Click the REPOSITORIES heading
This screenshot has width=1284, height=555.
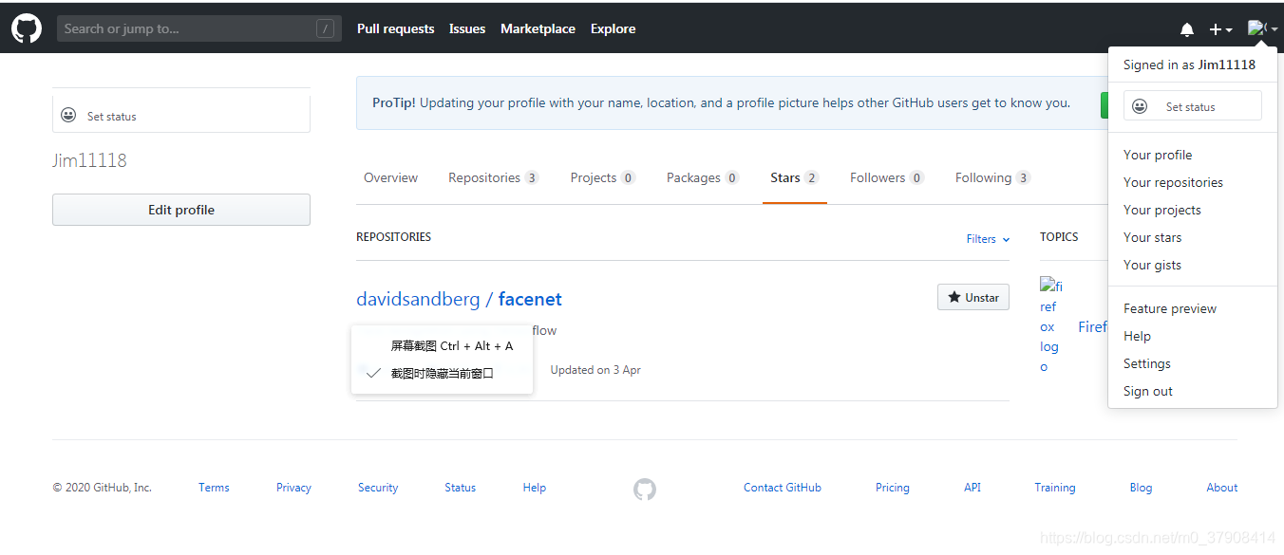[393, 237]
